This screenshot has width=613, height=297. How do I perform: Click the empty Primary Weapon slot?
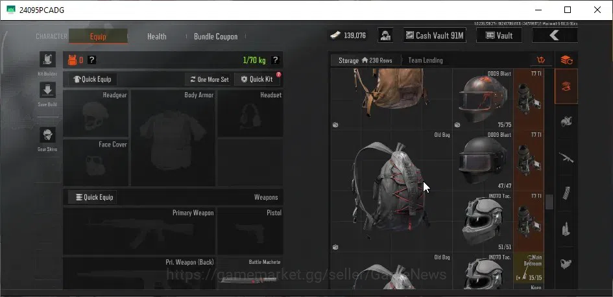coord(139,231)
